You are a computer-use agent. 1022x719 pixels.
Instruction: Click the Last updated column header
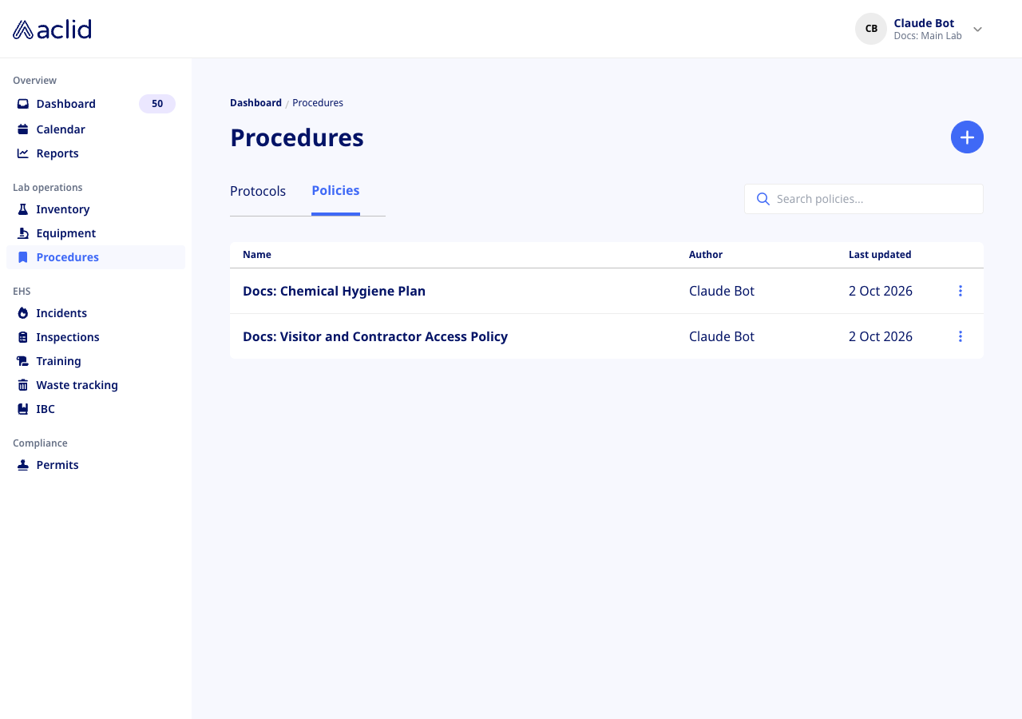(x=880, y=255)
